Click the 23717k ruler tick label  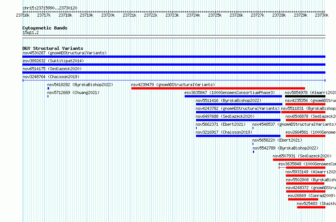click(x=44, y=15)
